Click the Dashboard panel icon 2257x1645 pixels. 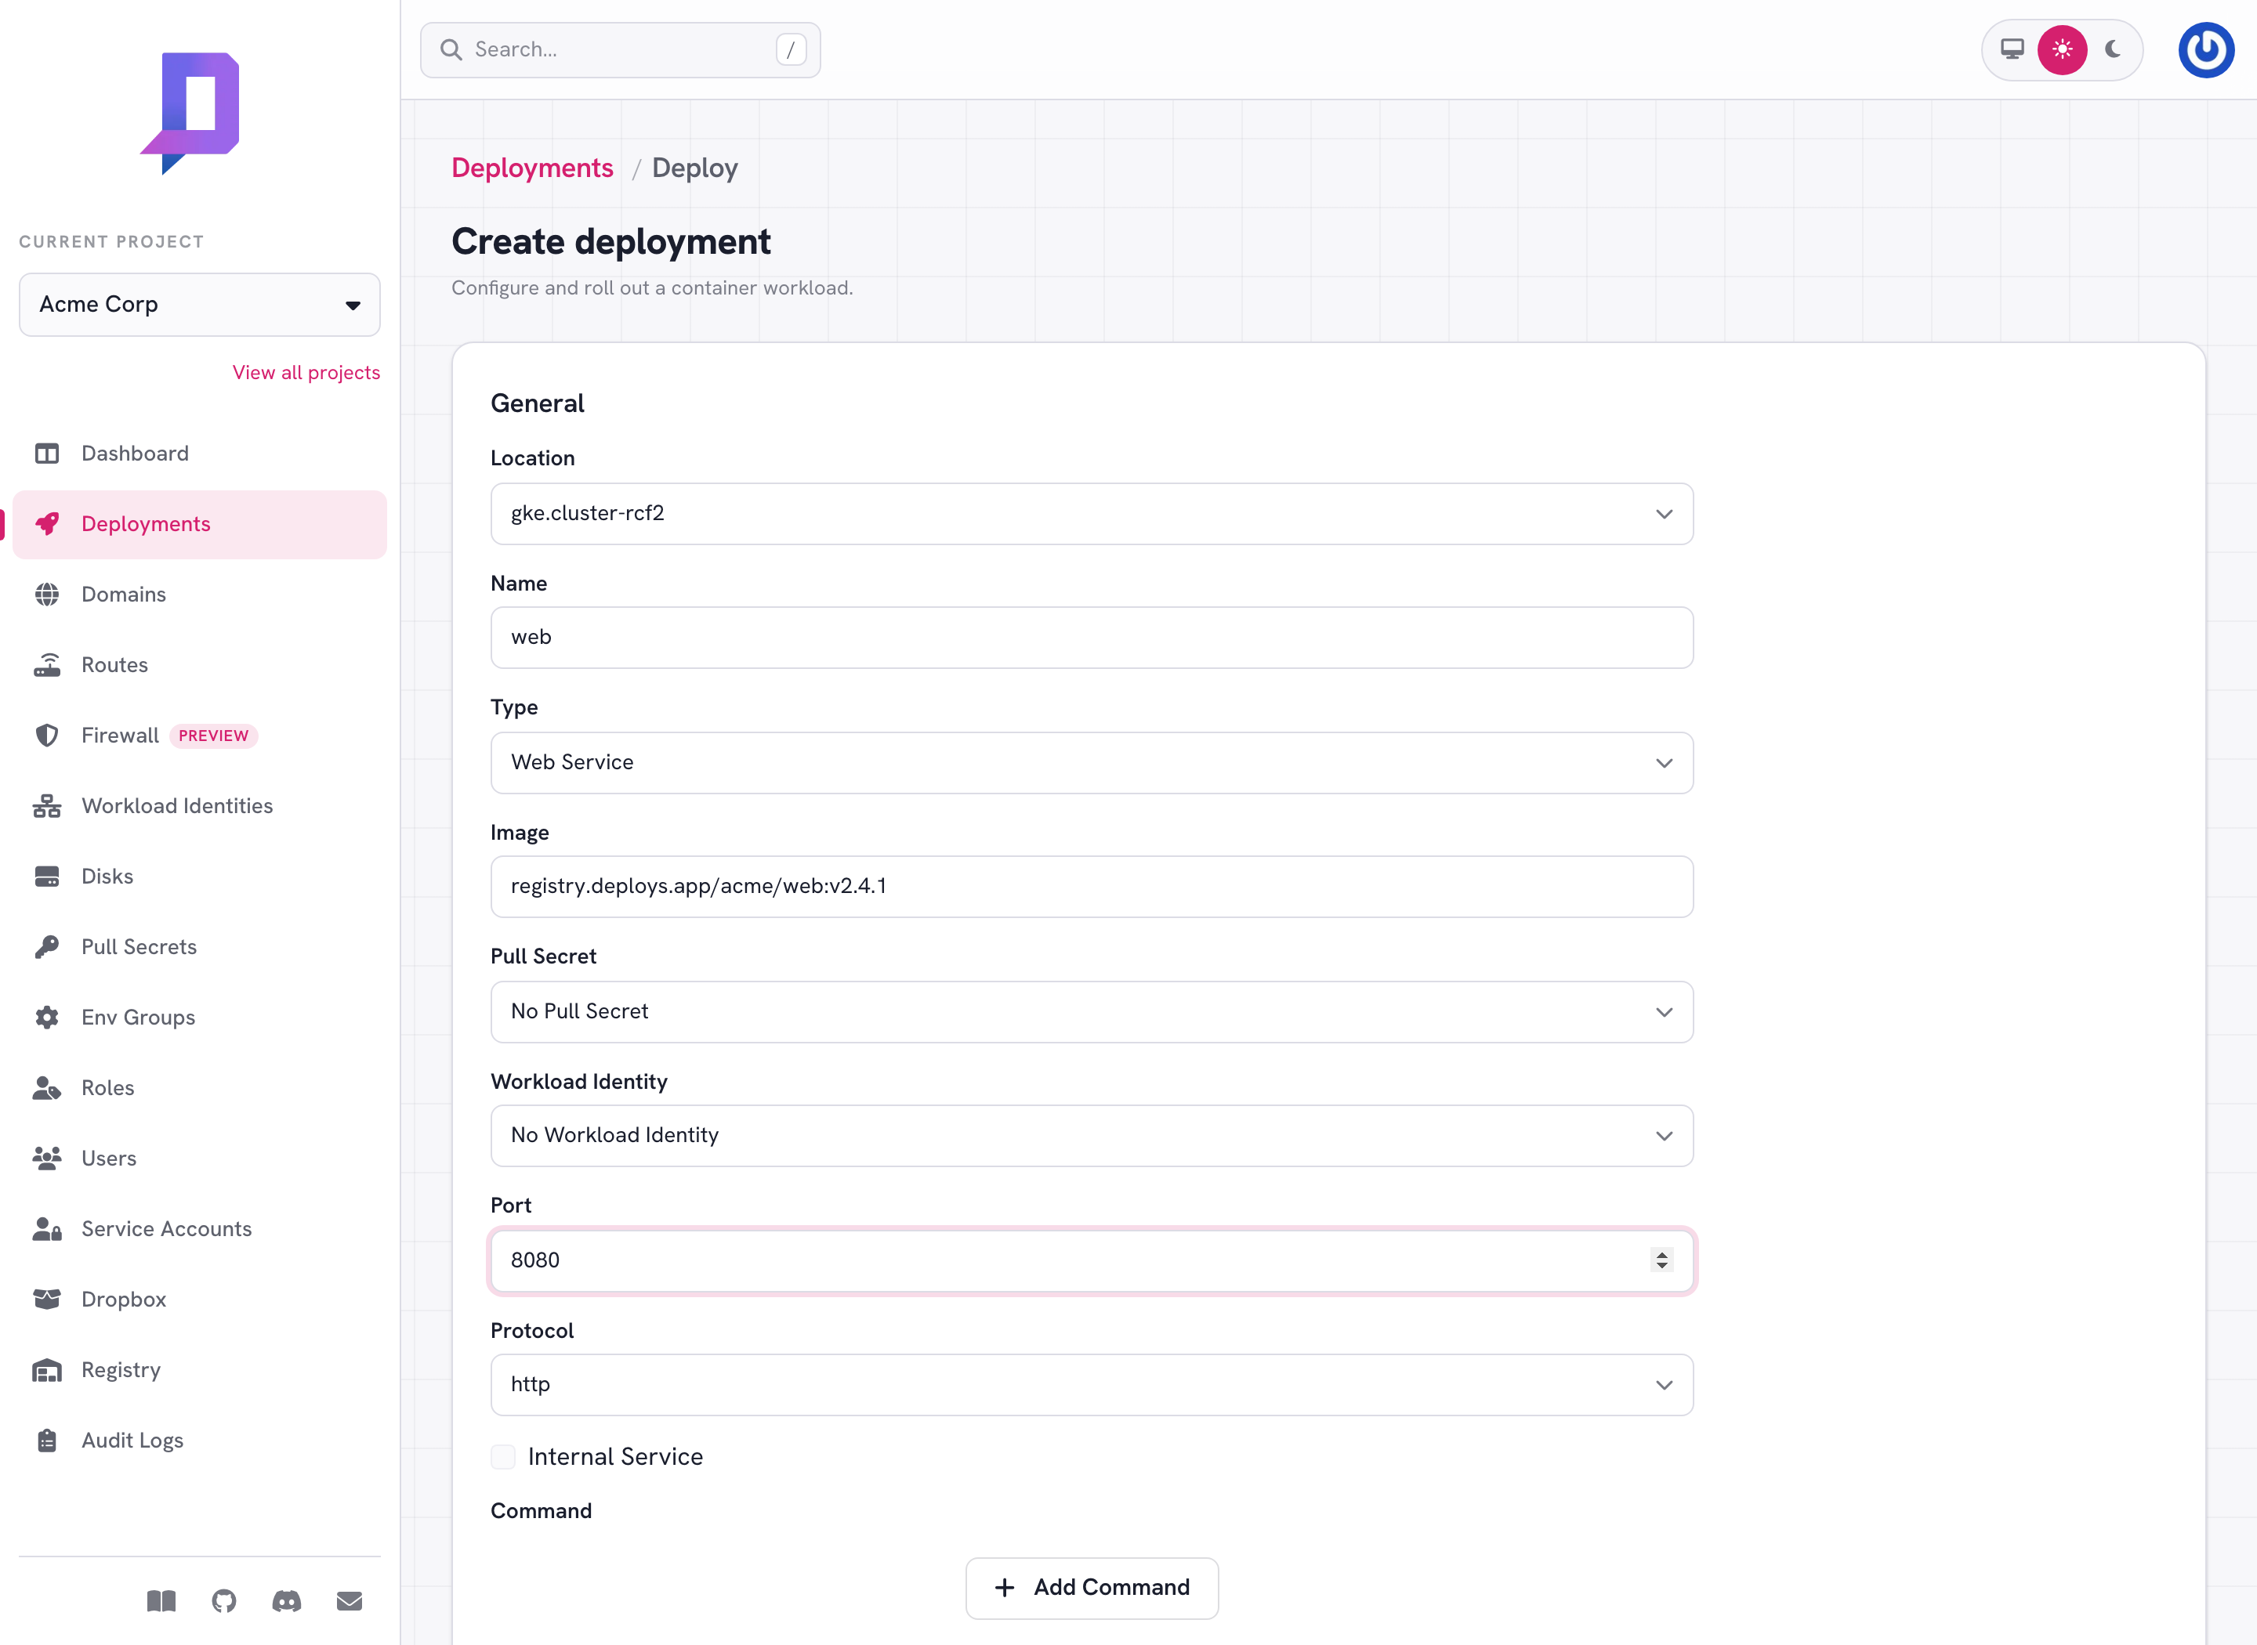pos(47,454)
